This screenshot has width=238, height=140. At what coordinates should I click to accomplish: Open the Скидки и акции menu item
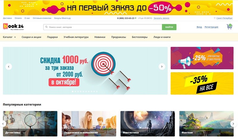[x=32, y=37]
